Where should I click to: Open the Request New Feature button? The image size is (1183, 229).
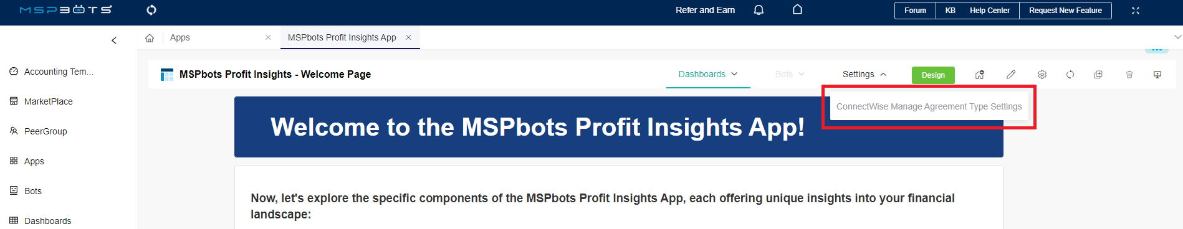[1065, 11]
